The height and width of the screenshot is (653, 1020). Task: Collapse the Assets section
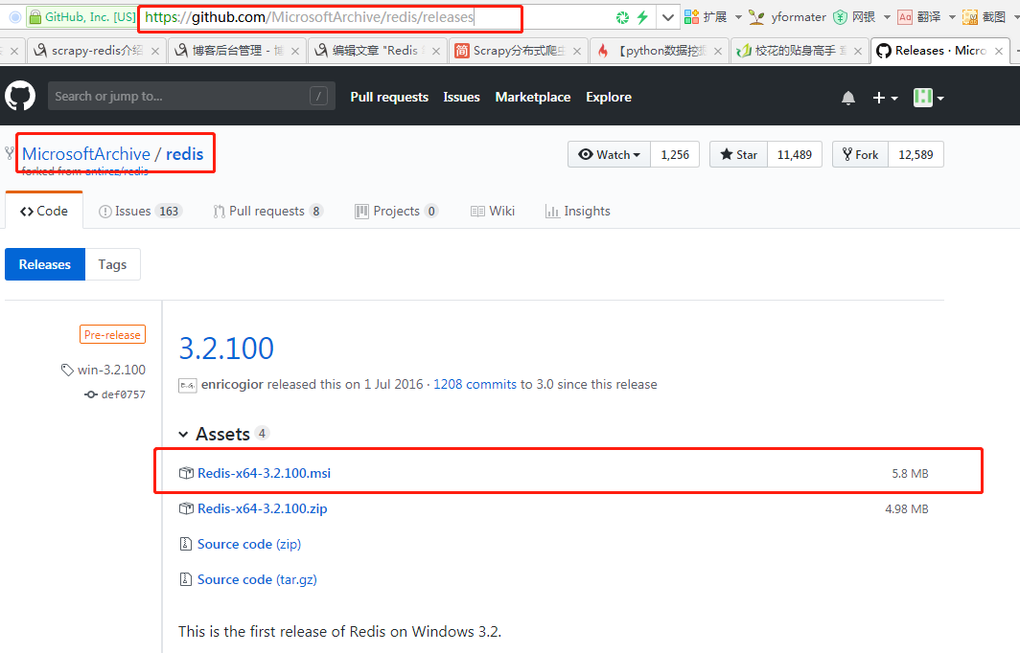click(223, 434)
